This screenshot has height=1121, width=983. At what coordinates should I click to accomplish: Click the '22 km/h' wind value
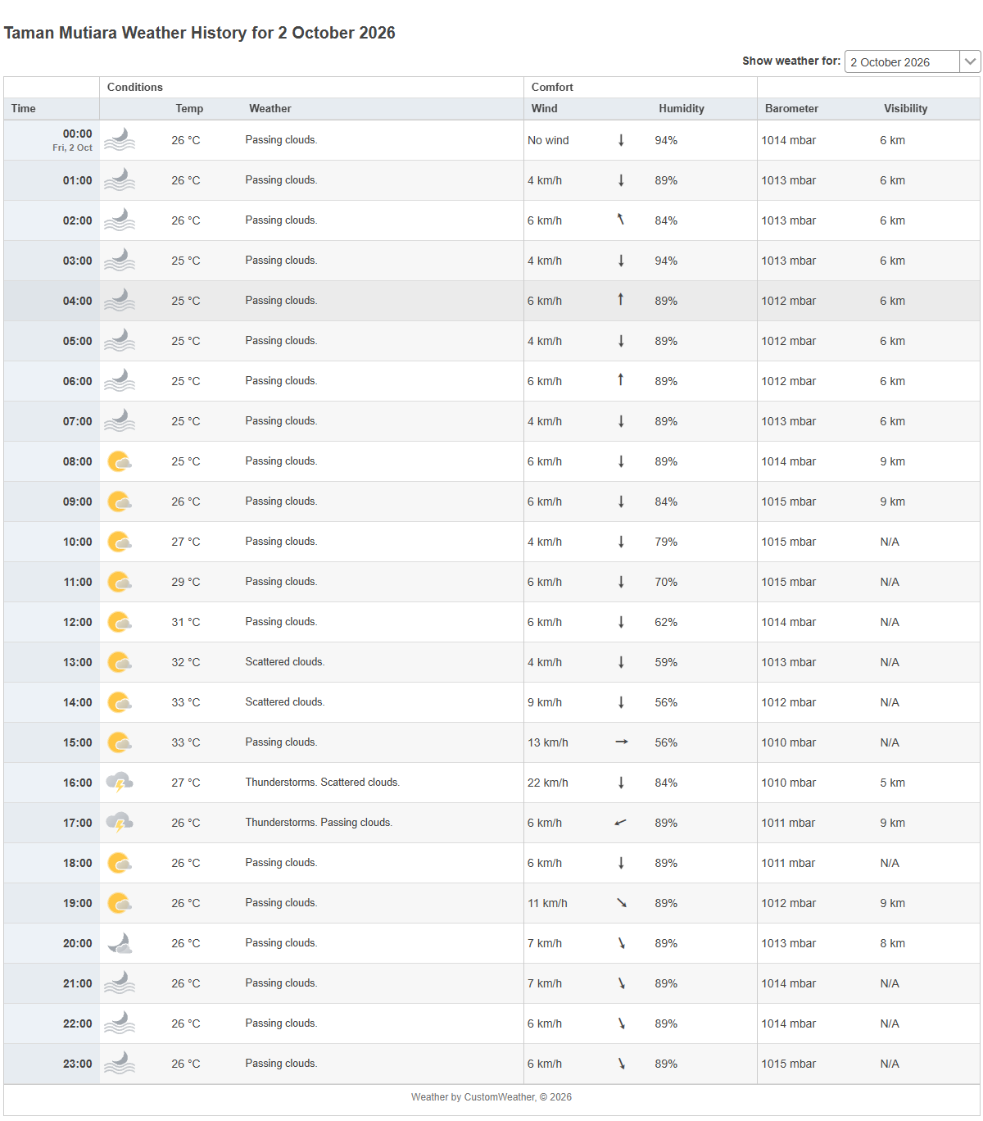click(548, 783)
